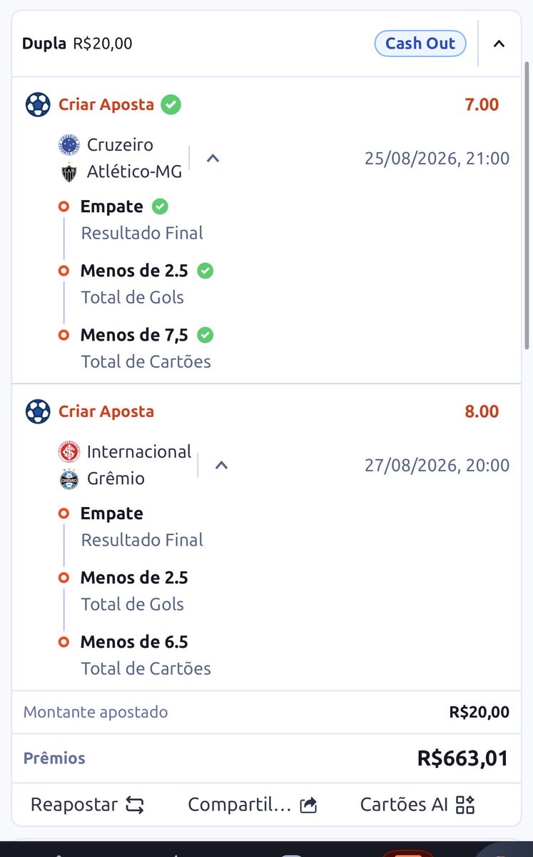Image resolution: width=533 pixels, height=857 pixels.
Task: Click the Atlético-MG team crest
Action: coord(69,172)
